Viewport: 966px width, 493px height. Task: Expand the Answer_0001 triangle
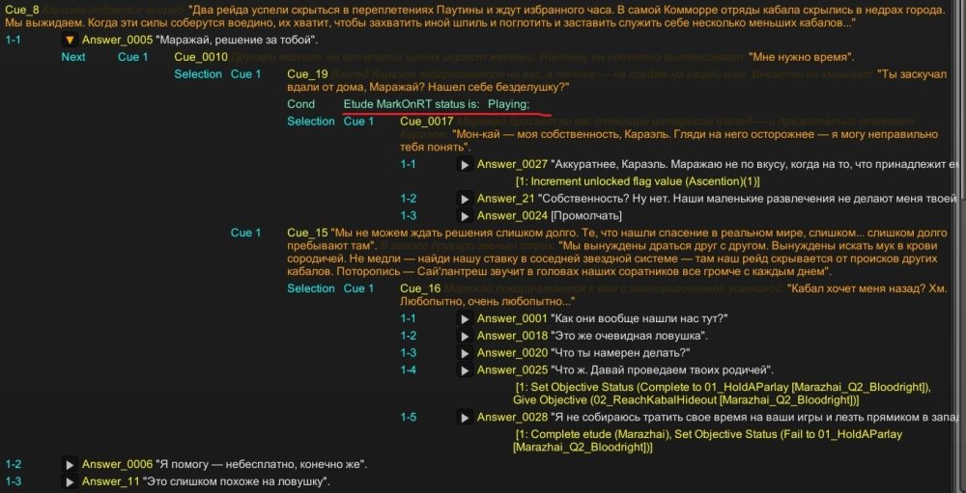[465, 318]
